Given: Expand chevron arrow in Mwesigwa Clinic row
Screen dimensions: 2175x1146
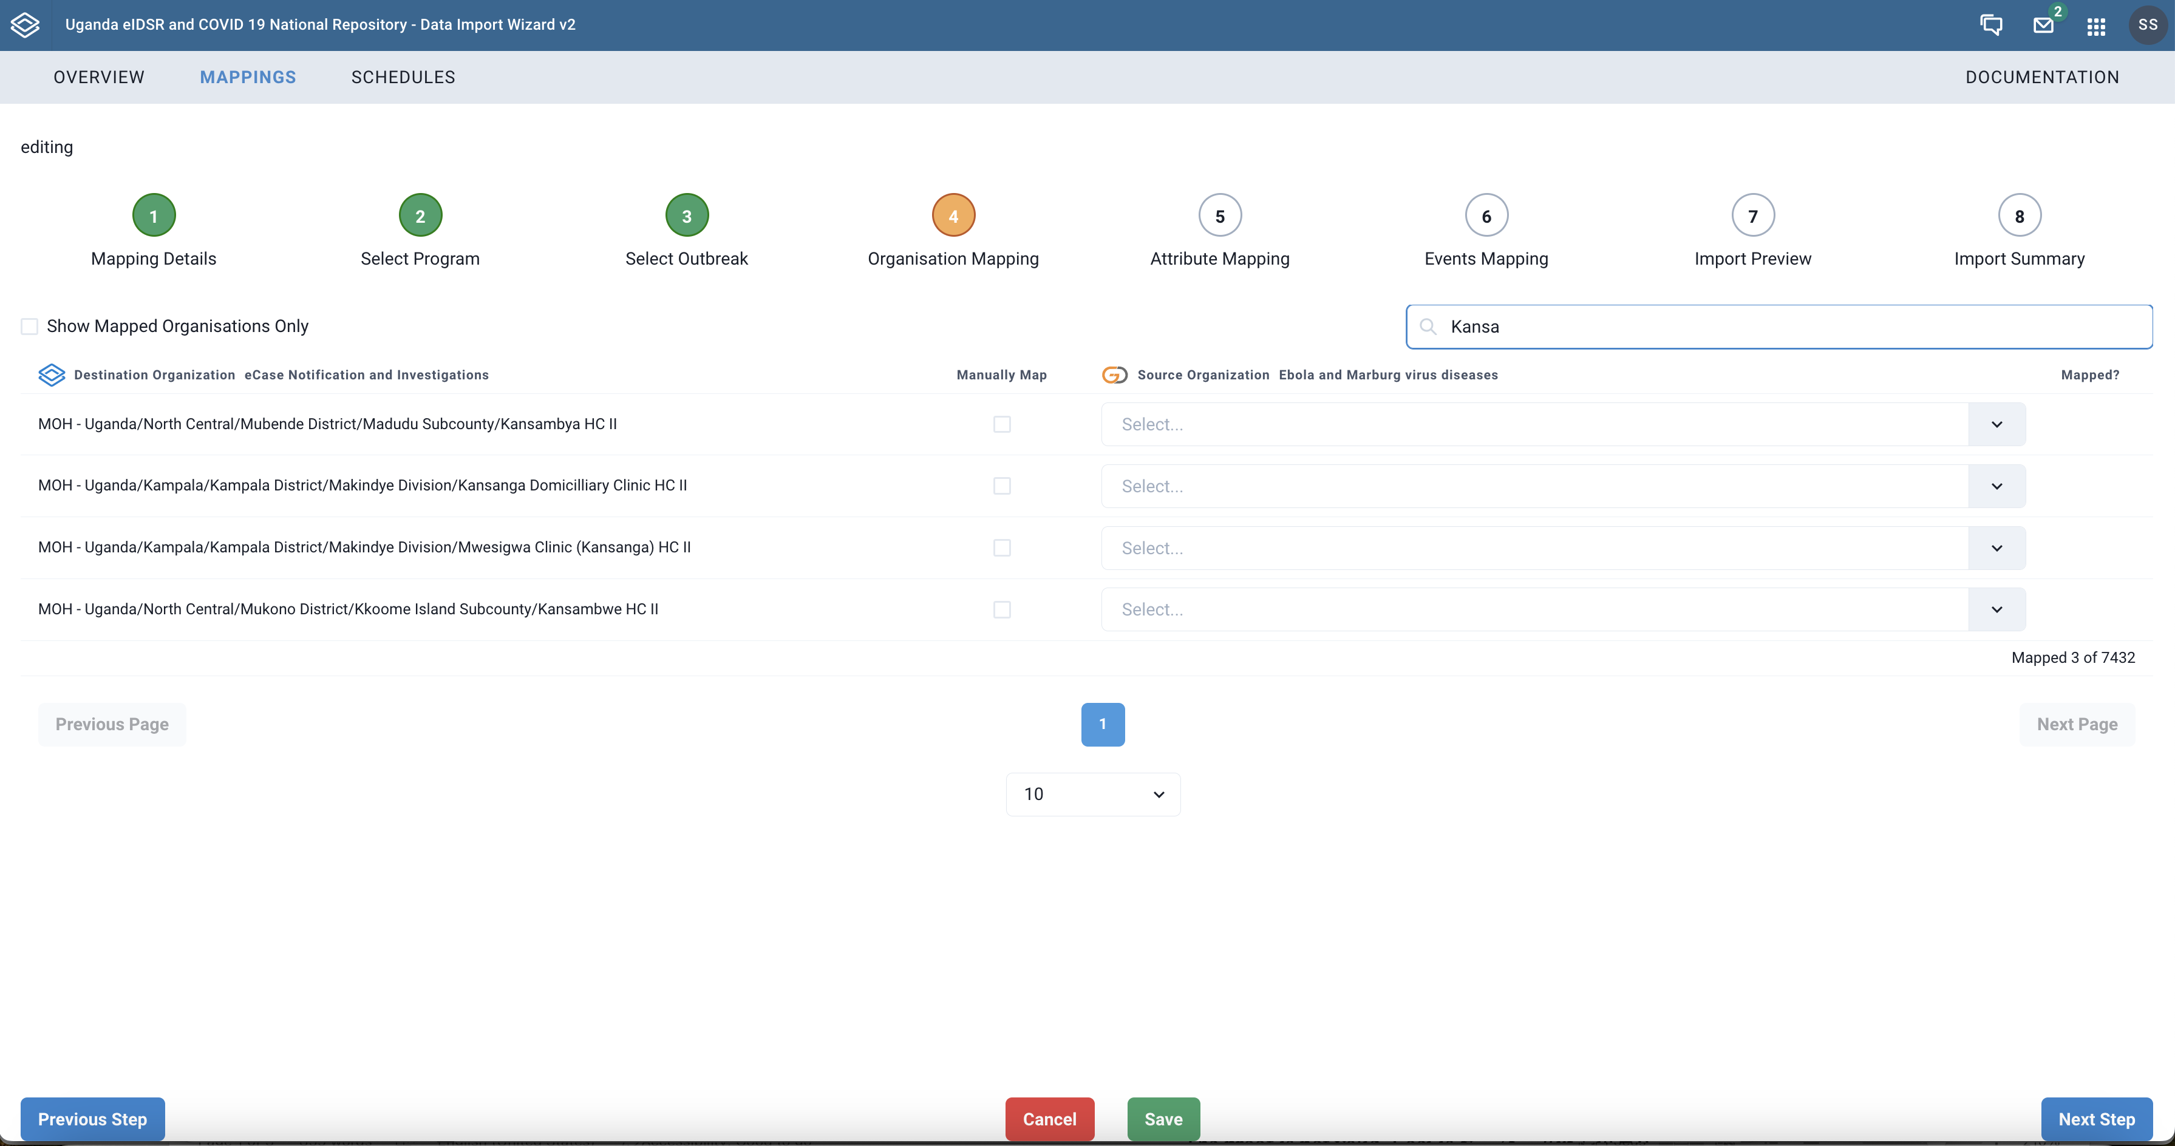Looking at the screenshot, I should point(1997,548).
